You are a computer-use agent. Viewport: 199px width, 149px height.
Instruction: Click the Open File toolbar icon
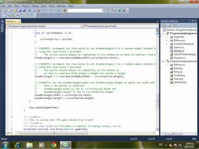pyautogui.click(x=15, y=10)
